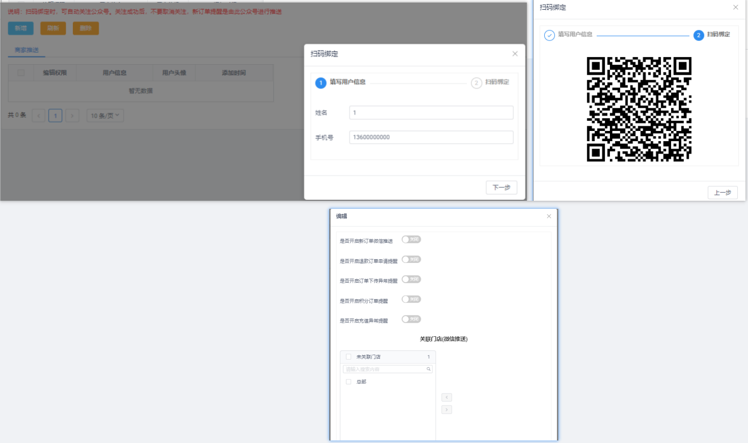
Task: Check the 未关联门店 select-all checkbox
Action: pyautogui.click(x=348, y=357)
